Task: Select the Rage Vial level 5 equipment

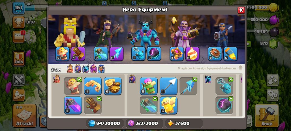Action: click(73, 105)
